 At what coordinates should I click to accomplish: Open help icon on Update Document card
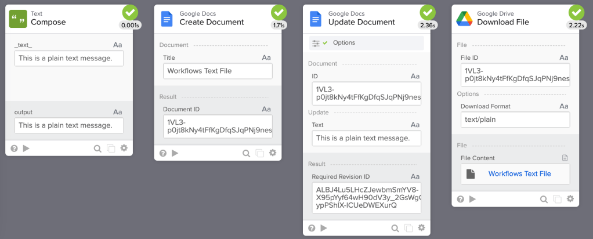click(312, 228)
